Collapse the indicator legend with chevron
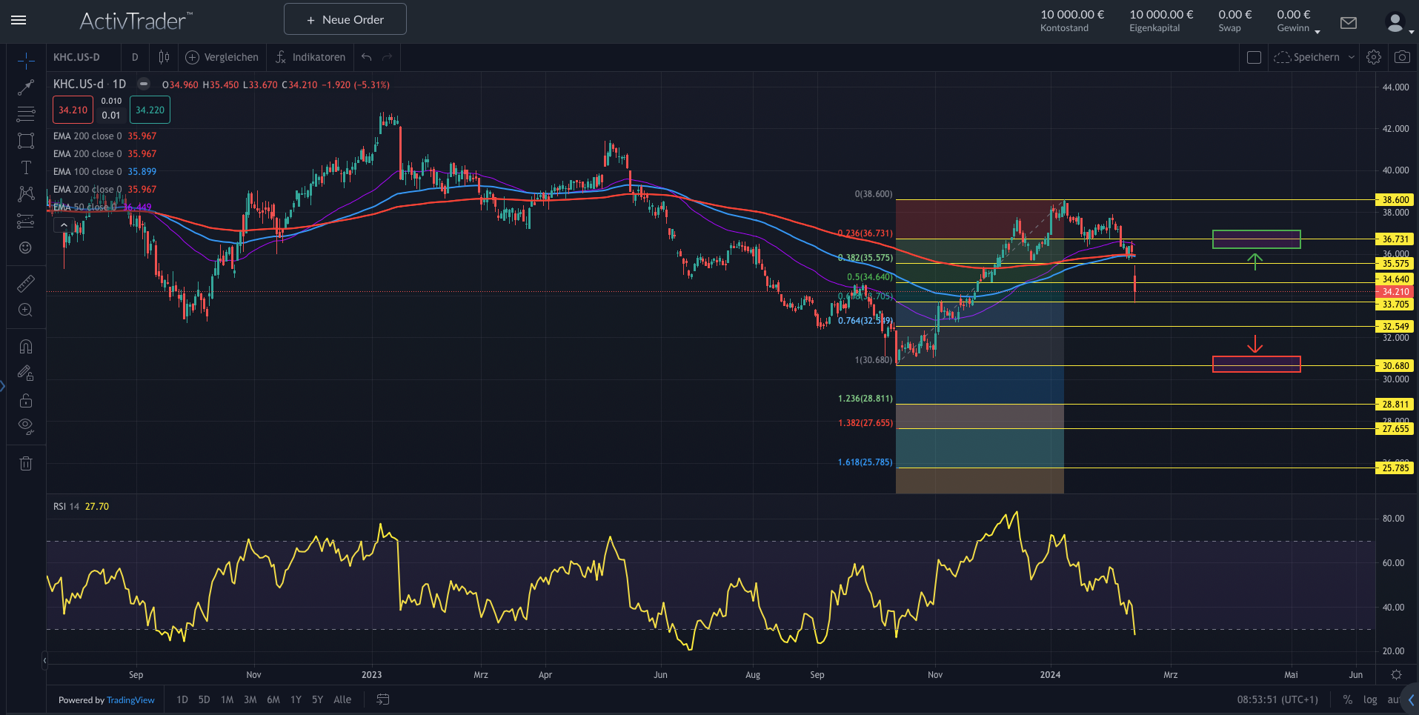This screenshot has height=715, width=1419. click(x=64, y=225)
